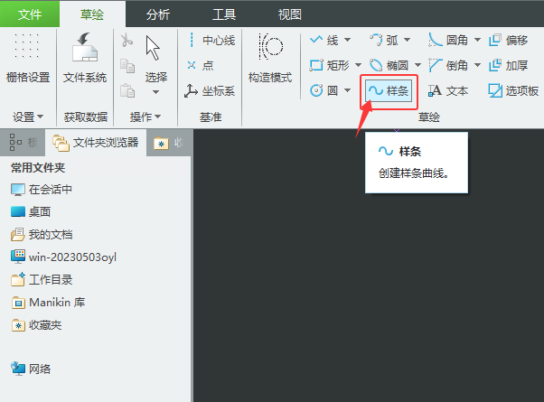Expand the 设置 group dropdown
The image size is (544, 402).
coord(28,117)
